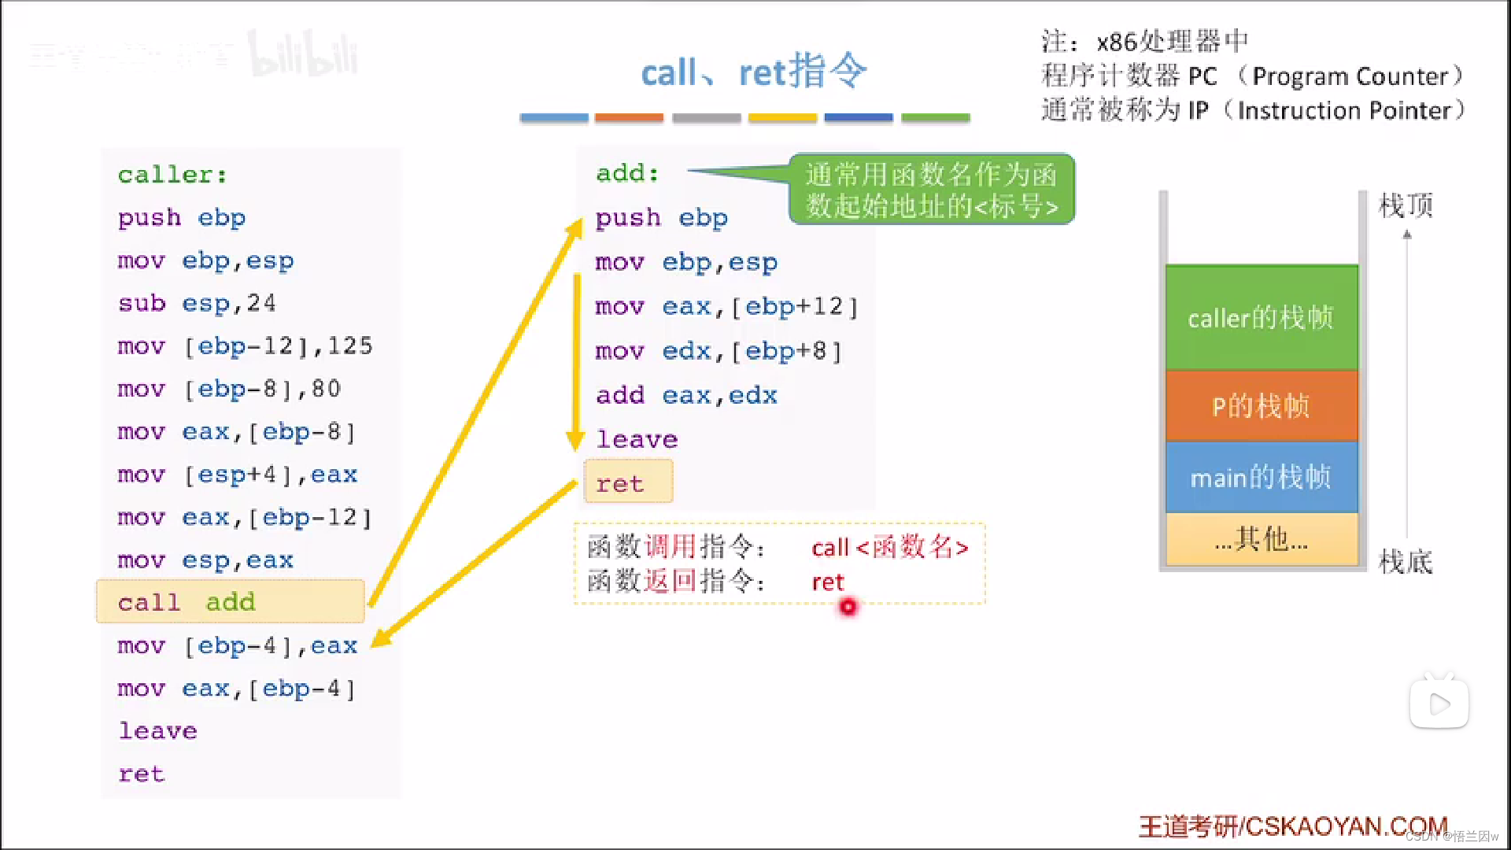Click the 'leave' instruction in add function
This screenshot has width=1511, height=850.
click(637, 439)
